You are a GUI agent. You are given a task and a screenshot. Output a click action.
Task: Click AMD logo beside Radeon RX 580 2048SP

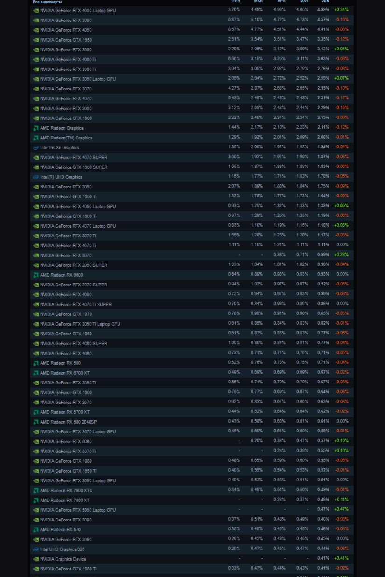point(36,422)
